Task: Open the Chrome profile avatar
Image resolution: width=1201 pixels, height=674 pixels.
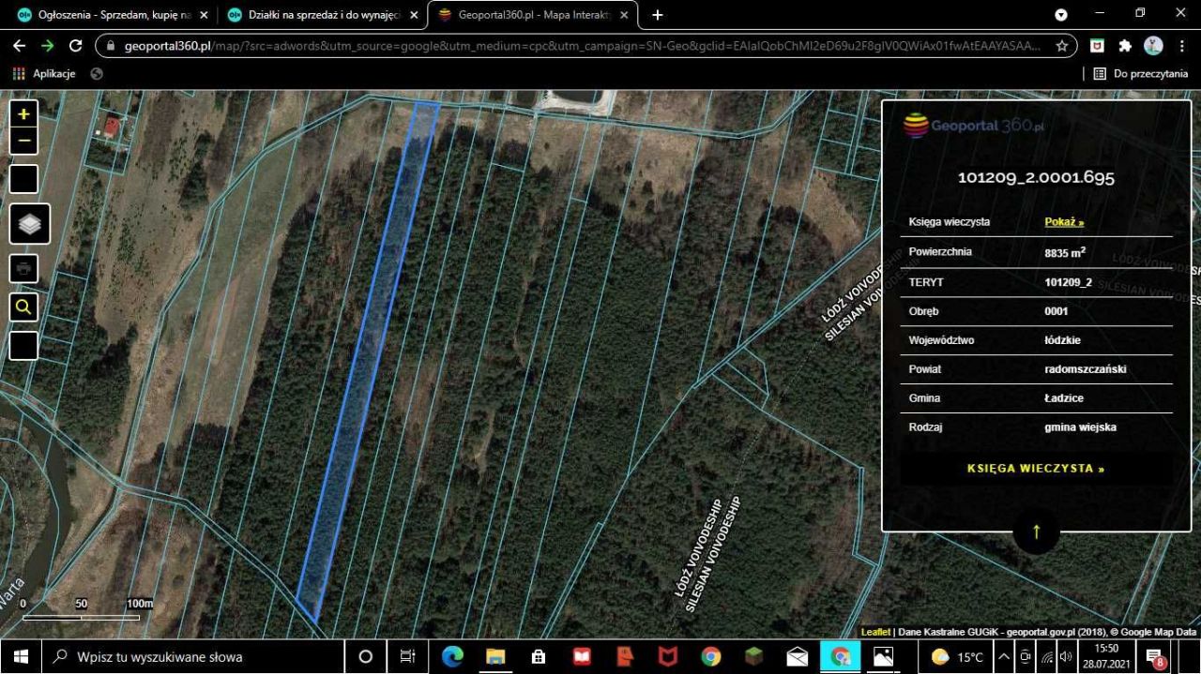Action: [x=1153, y=45]
